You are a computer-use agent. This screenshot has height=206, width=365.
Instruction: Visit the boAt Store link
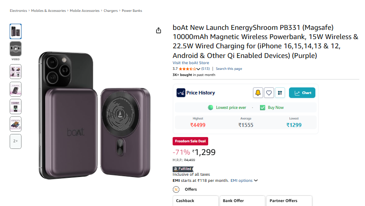191,63
